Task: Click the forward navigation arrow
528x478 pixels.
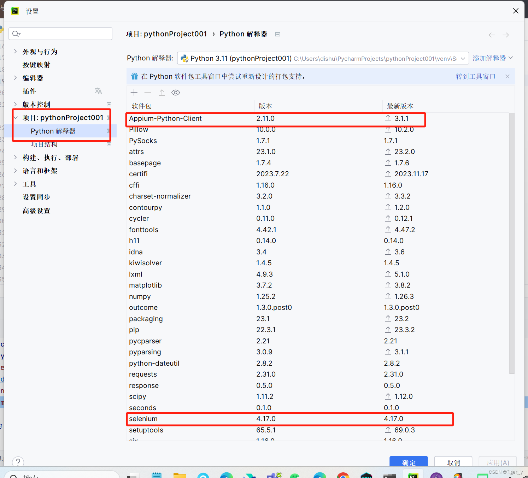Action: click(x=505, y=35)
